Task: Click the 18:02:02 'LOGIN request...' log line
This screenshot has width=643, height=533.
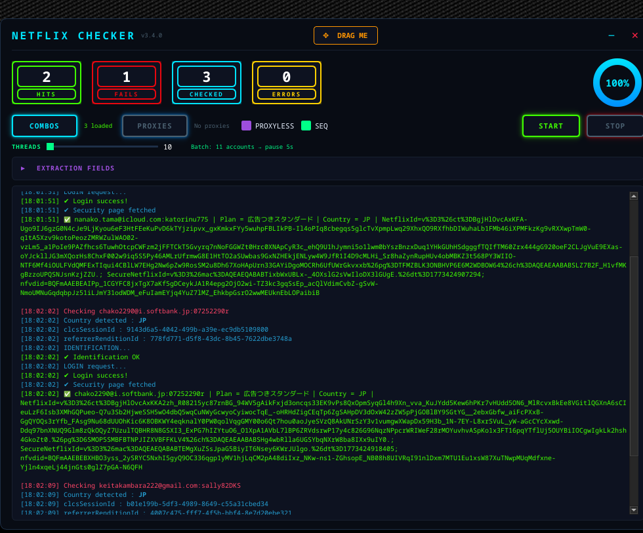Action: click(73, 366)
